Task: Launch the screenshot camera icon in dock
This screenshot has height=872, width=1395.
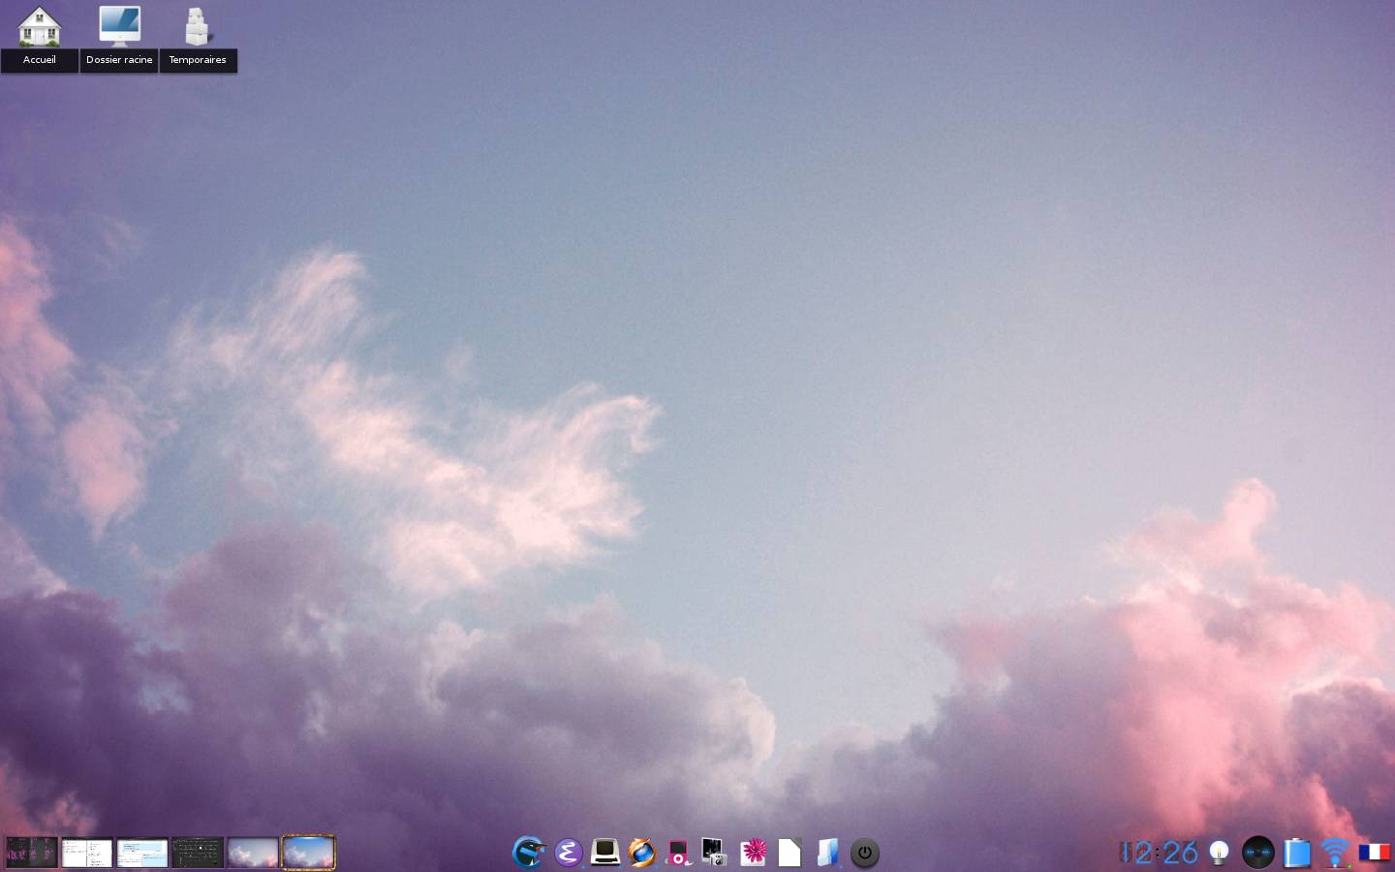Action: (714, 853)
